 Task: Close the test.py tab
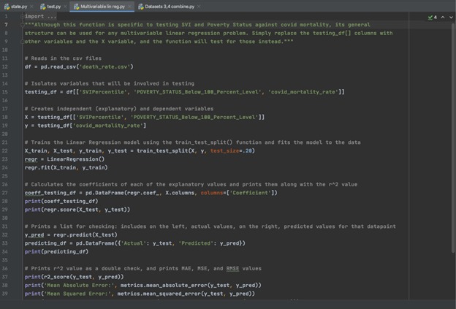65,7
